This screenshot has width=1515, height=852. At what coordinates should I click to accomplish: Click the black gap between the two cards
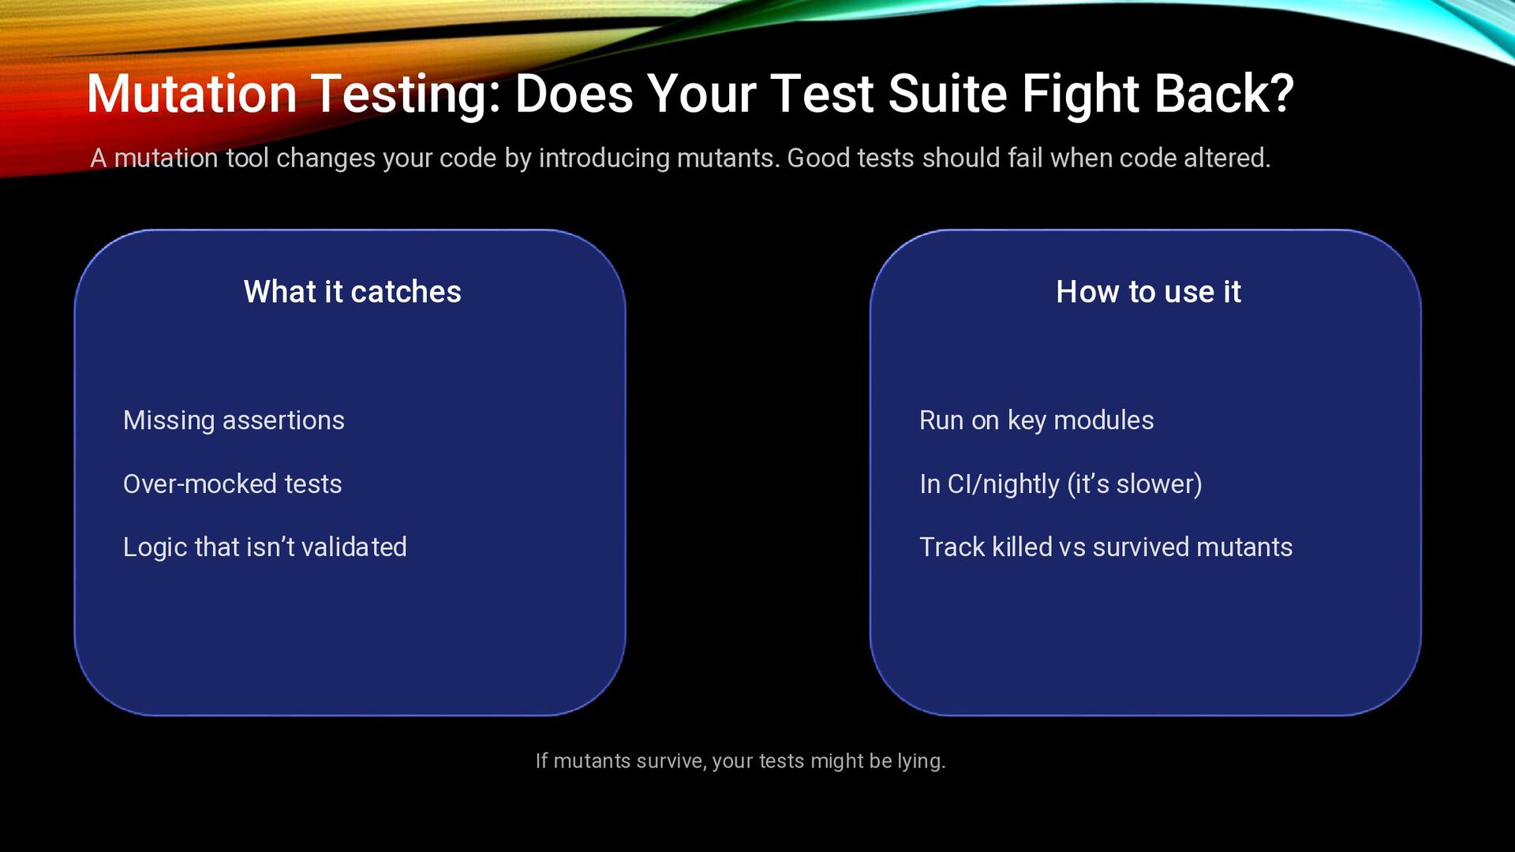pos(747,473)
